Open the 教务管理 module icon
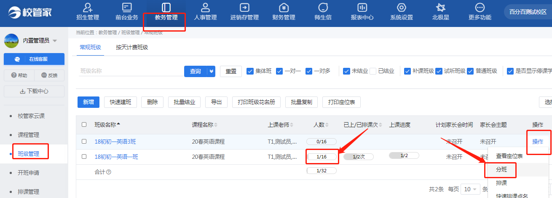The image size is (552, 198). pyautogui.click(x=166, y=8)
